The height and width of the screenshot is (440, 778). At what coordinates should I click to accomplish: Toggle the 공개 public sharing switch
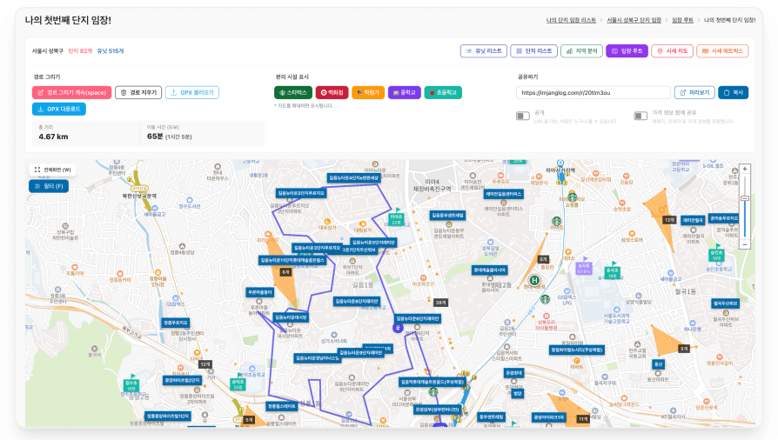(523, 116)
